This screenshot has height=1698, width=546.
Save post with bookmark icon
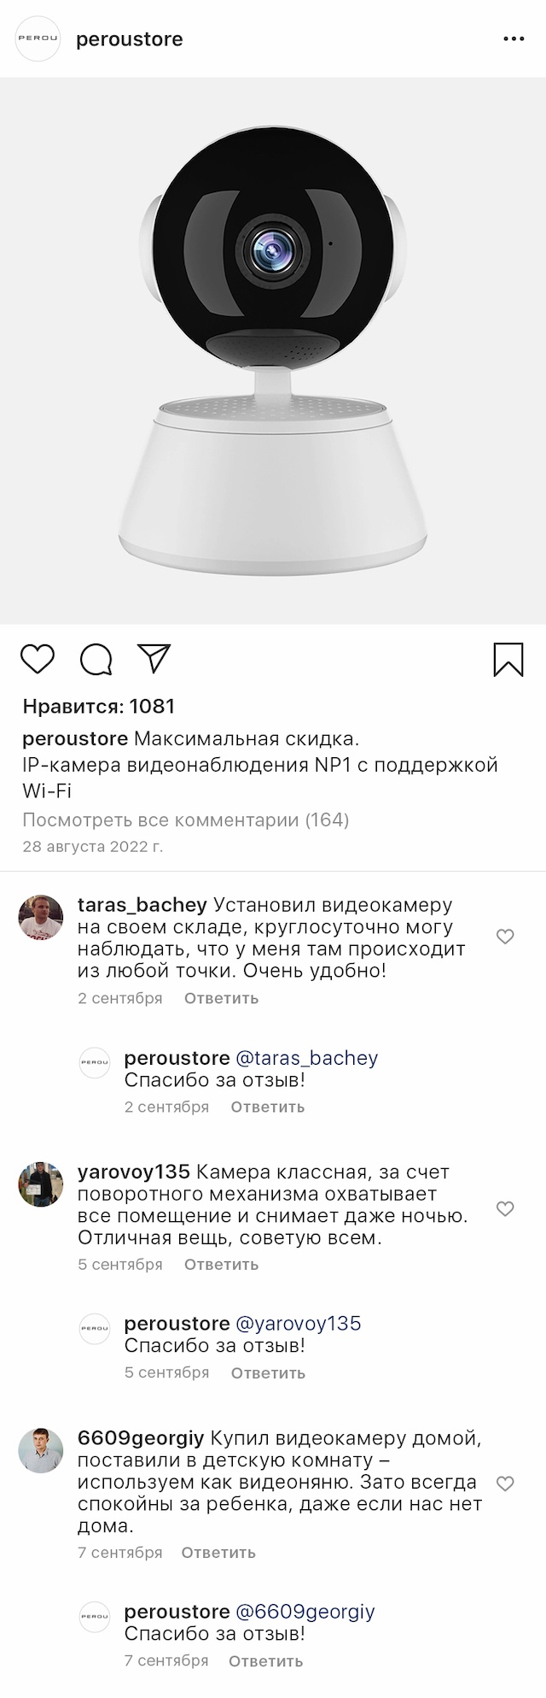(x=508, y=659)
